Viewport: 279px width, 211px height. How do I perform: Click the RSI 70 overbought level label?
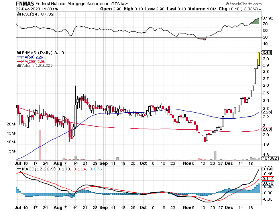click(265, 24)
